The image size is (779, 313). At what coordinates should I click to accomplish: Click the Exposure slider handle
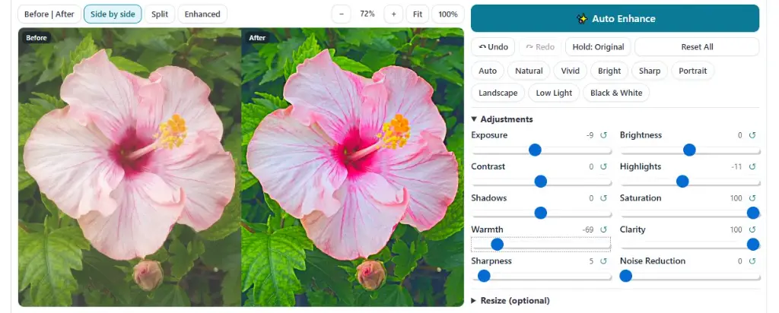coord(535,150)
